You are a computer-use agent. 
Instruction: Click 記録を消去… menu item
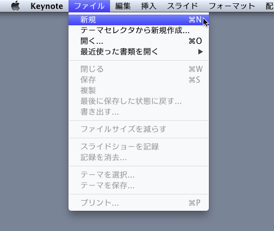point(139,157)
